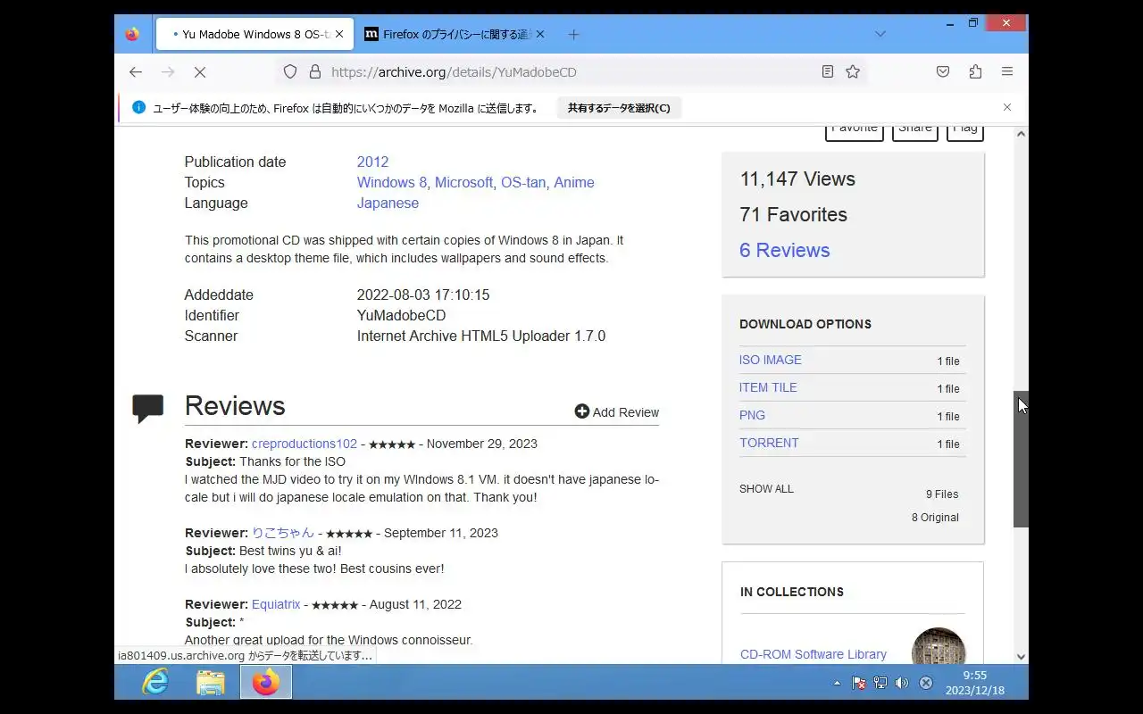
Task: Open reviewer creproductions102 profile
Action: [305, 444]
